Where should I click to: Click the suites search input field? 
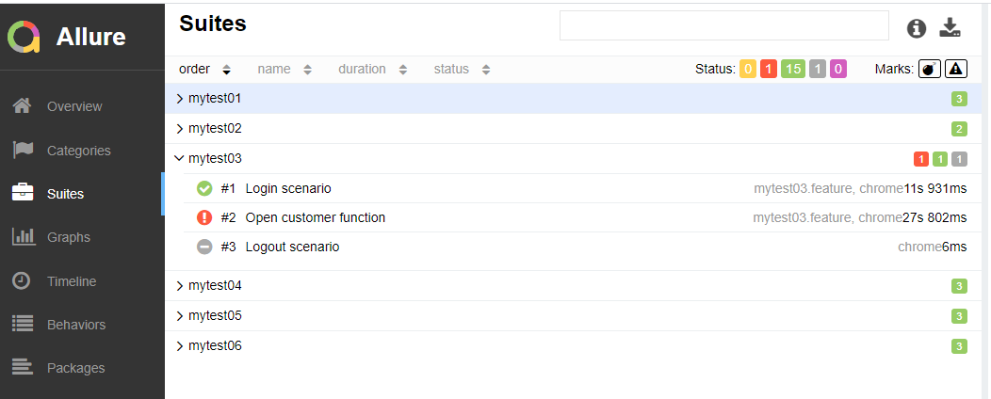[x=724, y=25]
